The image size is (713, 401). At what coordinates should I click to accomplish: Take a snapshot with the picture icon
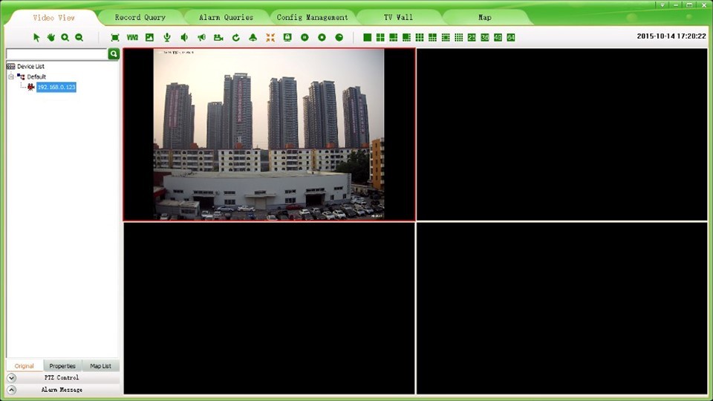click(149, 37)
